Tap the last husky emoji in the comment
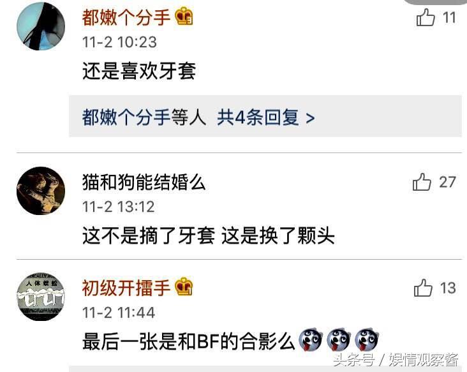467x372 pixels. [x=367, y=340]
